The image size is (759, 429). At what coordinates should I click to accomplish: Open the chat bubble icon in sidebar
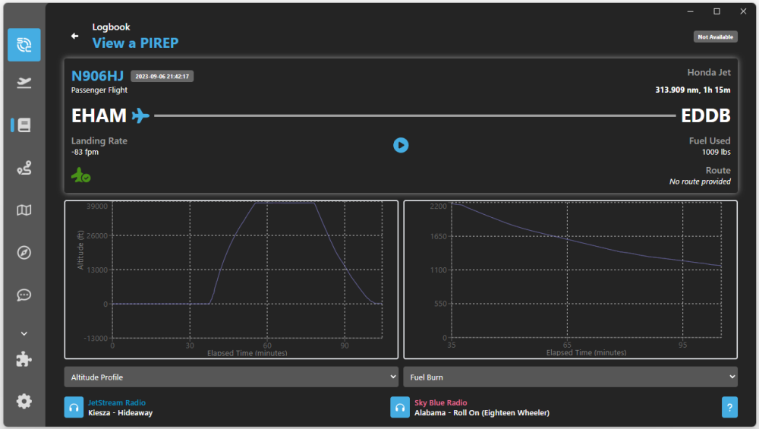[24, 295]
